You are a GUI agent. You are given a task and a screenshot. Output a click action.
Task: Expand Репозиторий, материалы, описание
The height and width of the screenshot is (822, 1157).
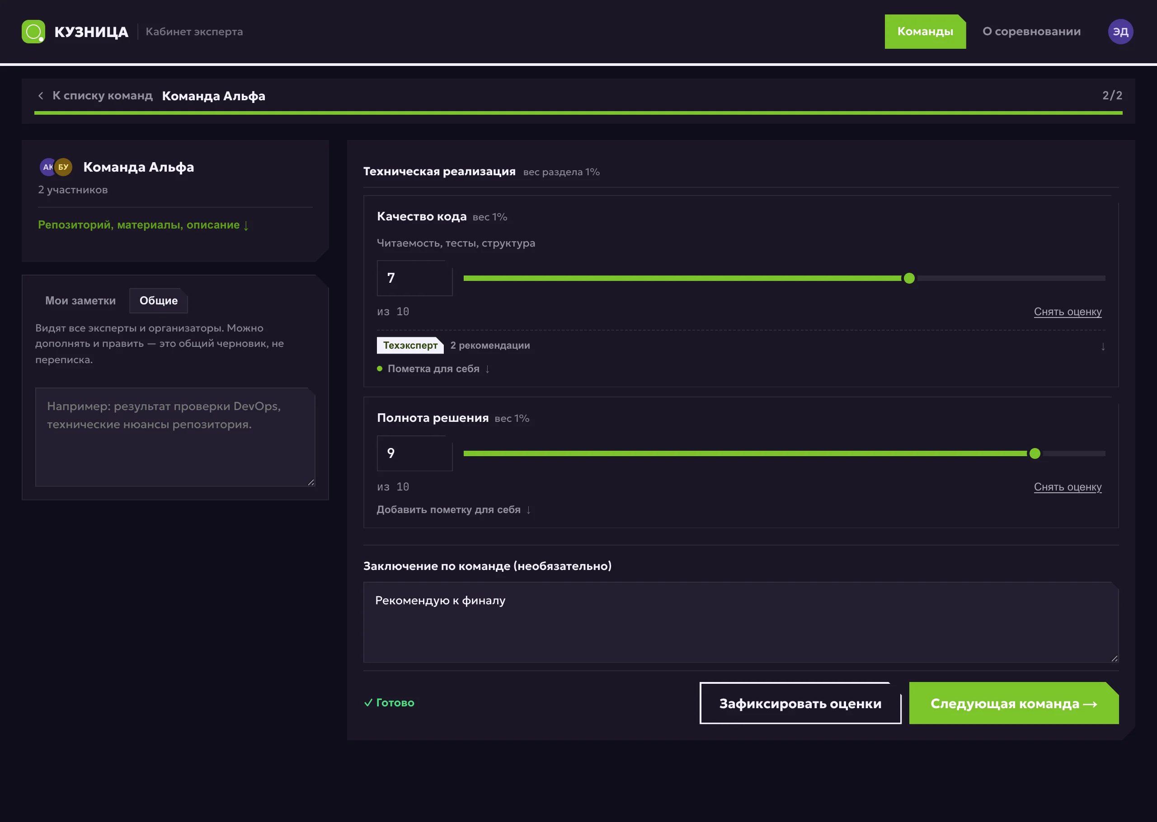(x=143, y=225)
